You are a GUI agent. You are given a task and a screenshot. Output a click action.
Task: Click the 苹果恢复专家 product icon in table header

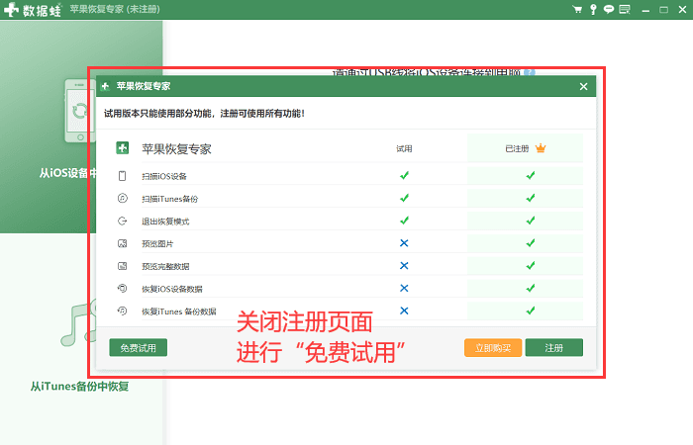[x=123, y=148]
